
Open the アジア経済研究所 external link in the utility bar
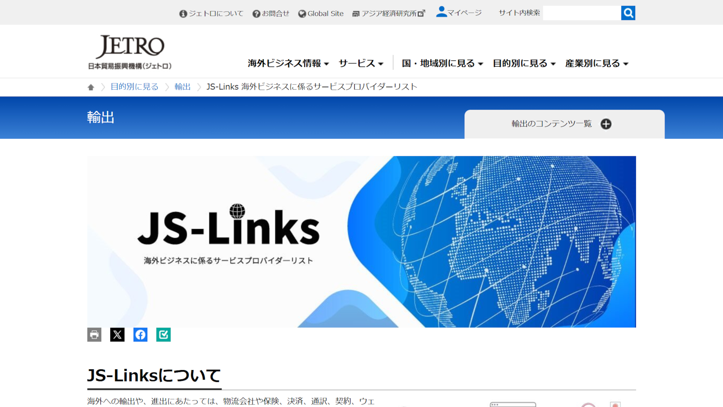[389, 14]
